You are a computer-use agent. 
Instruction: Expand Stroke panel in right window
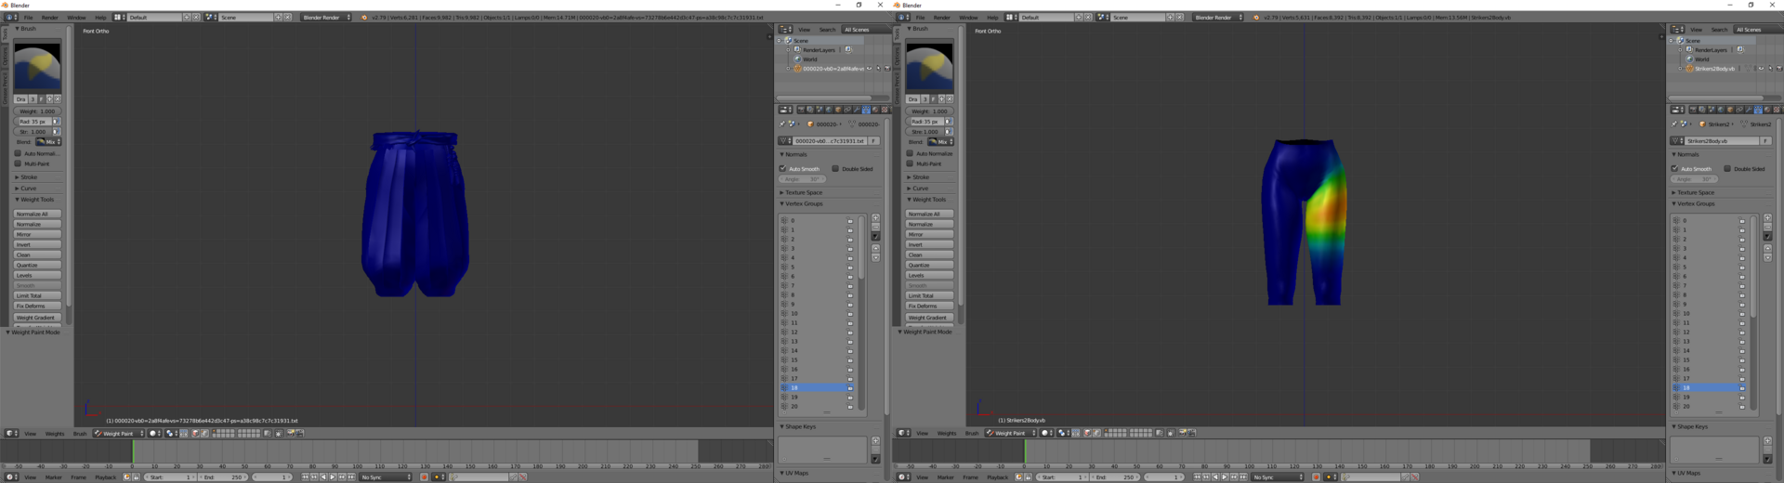pos(920,177)
